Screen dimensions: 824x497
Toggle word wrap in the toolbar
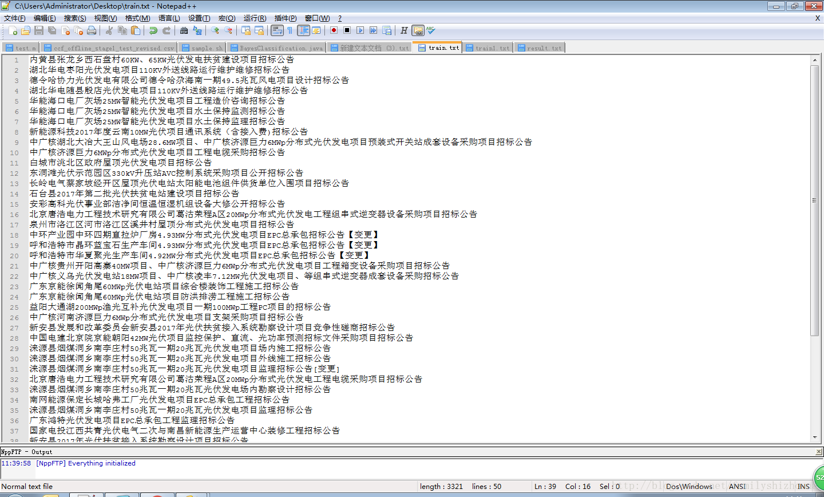pyautogui.click(x=277, y=30)
